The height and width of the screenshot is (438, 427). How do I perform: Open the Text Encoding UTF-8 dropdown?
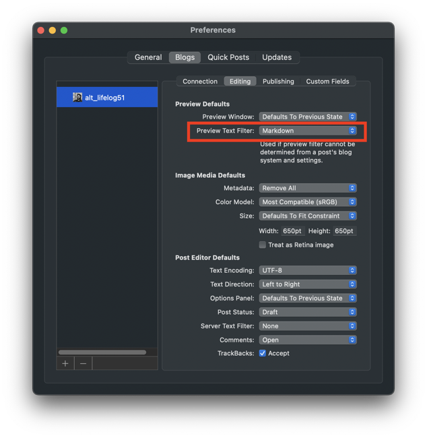coord(308,270)
